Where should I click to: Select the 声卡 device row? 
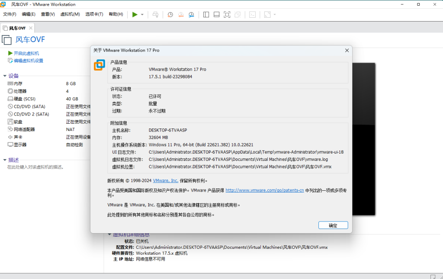[48, 137]
